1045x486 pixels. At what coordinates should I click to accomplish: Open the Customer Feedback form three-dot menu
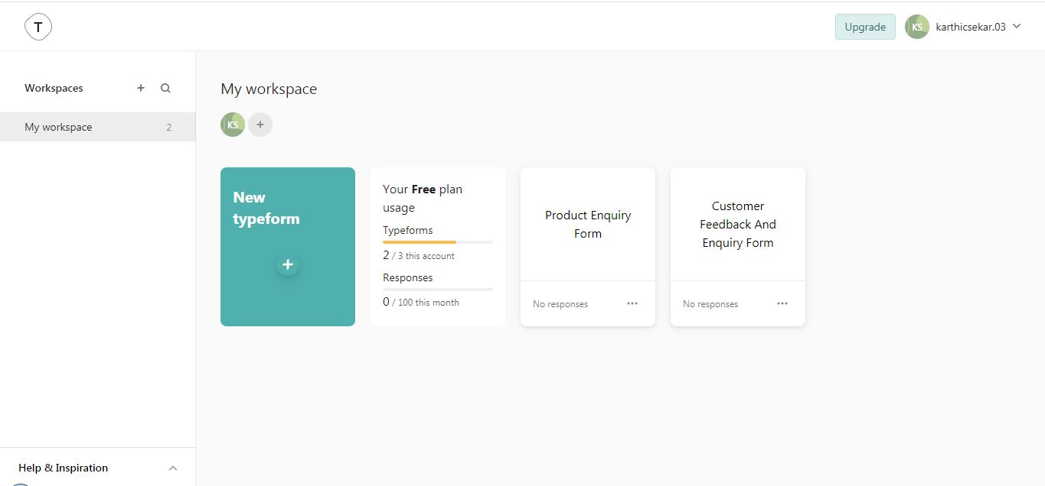[x=782, y=303]
